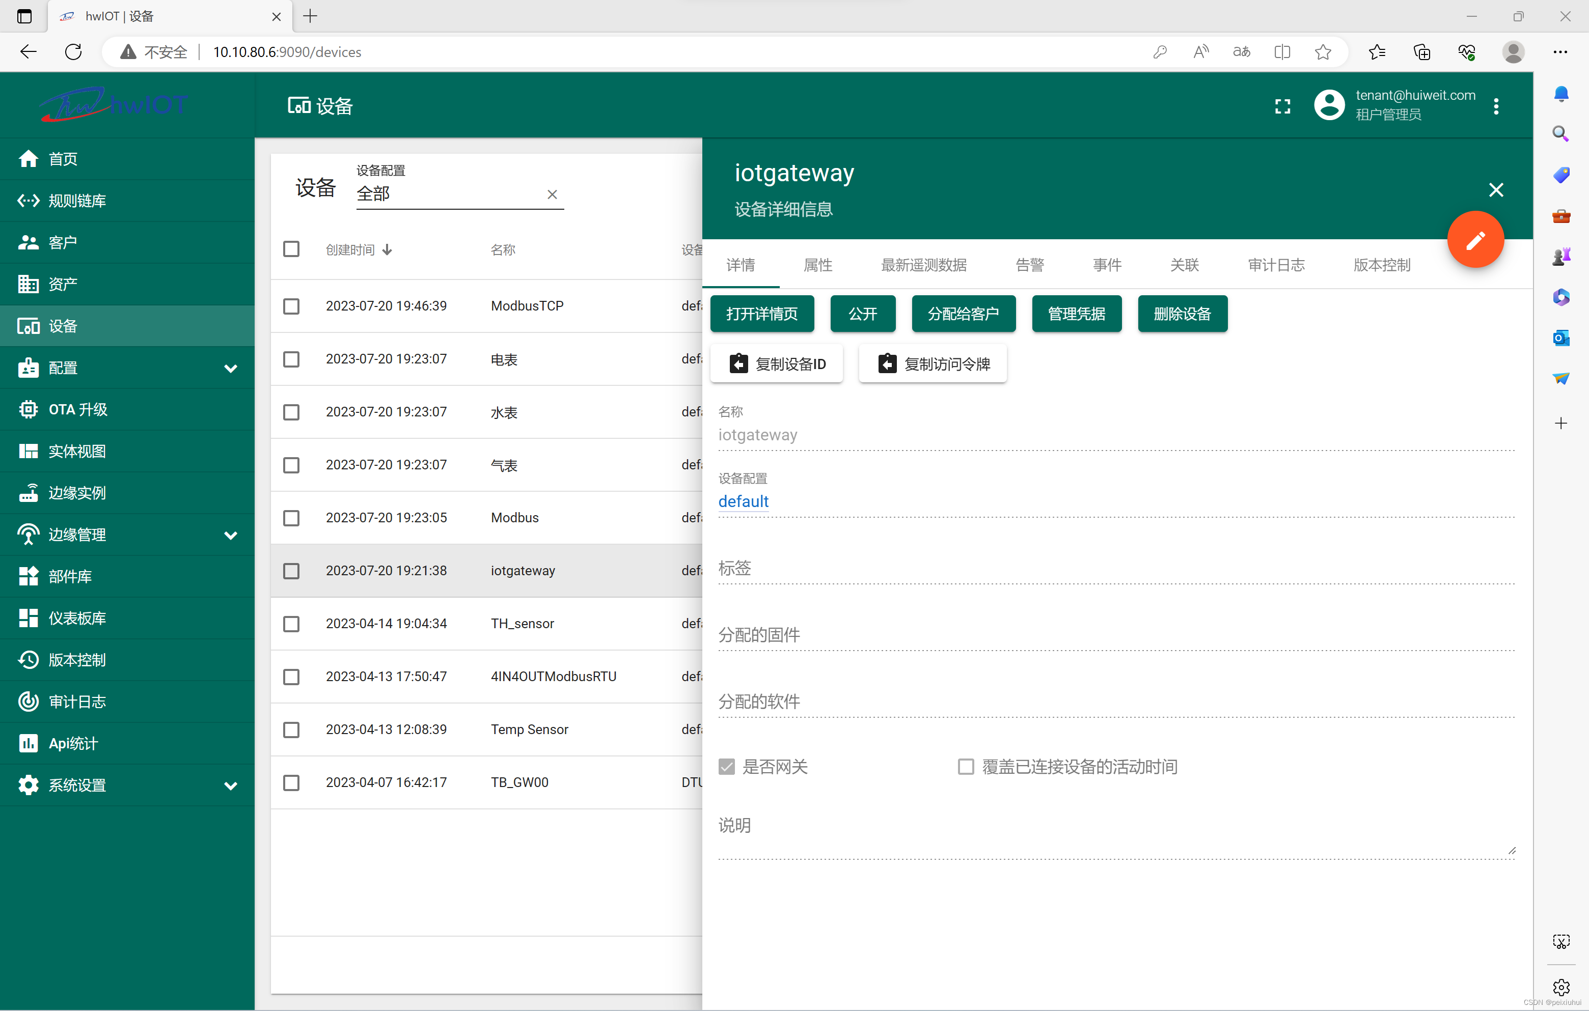The width and height of the screenshot is (1589, 1011).
Task: Select the ModbusTCP row checkbox
Action: point(291,306)
